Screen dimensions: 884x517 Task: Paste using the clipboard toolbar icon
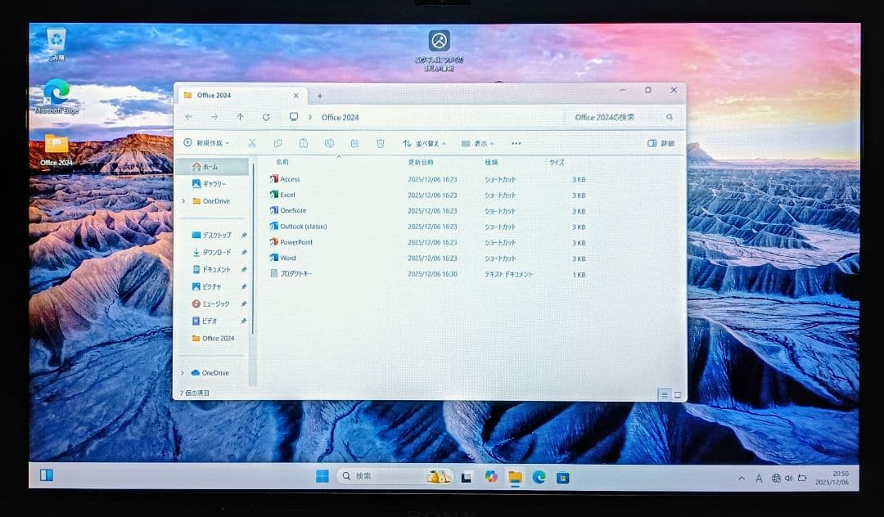click(304, 142)
